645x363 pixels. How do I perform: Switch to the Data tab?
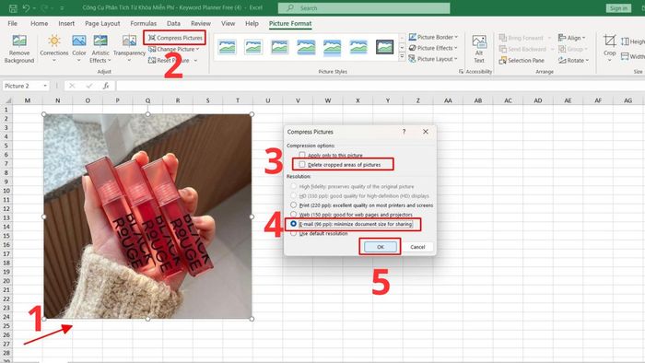tap(173, 23)
